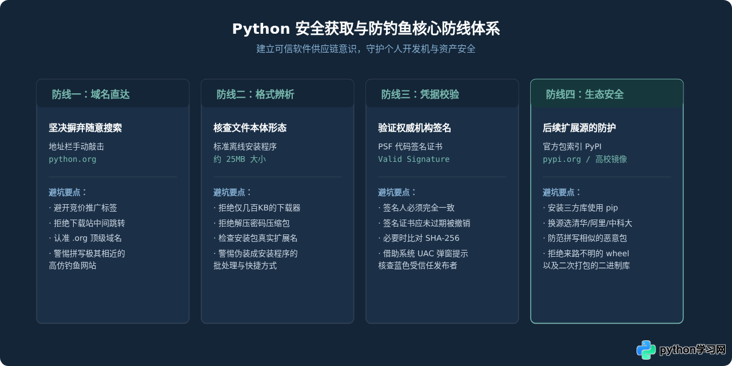Click the subtitle "建立可信软件供应链意识，守护个人开发机与资产安全"
This screenshot has height=366, width=732.
[366, 49]
